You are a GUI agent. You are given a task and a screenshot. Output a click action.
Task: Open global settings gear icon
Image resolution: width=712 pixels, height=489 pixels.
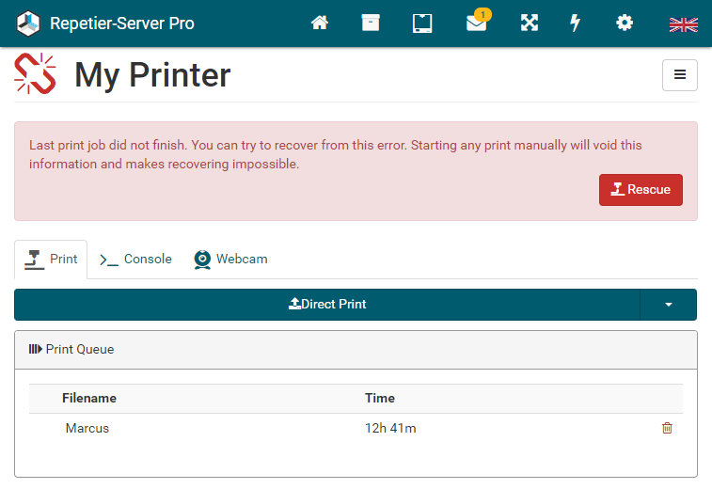[625, 24]
